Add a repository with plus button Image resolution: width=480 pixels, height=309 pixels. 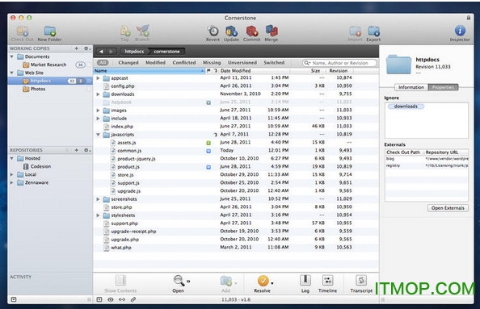pos(77,150)
